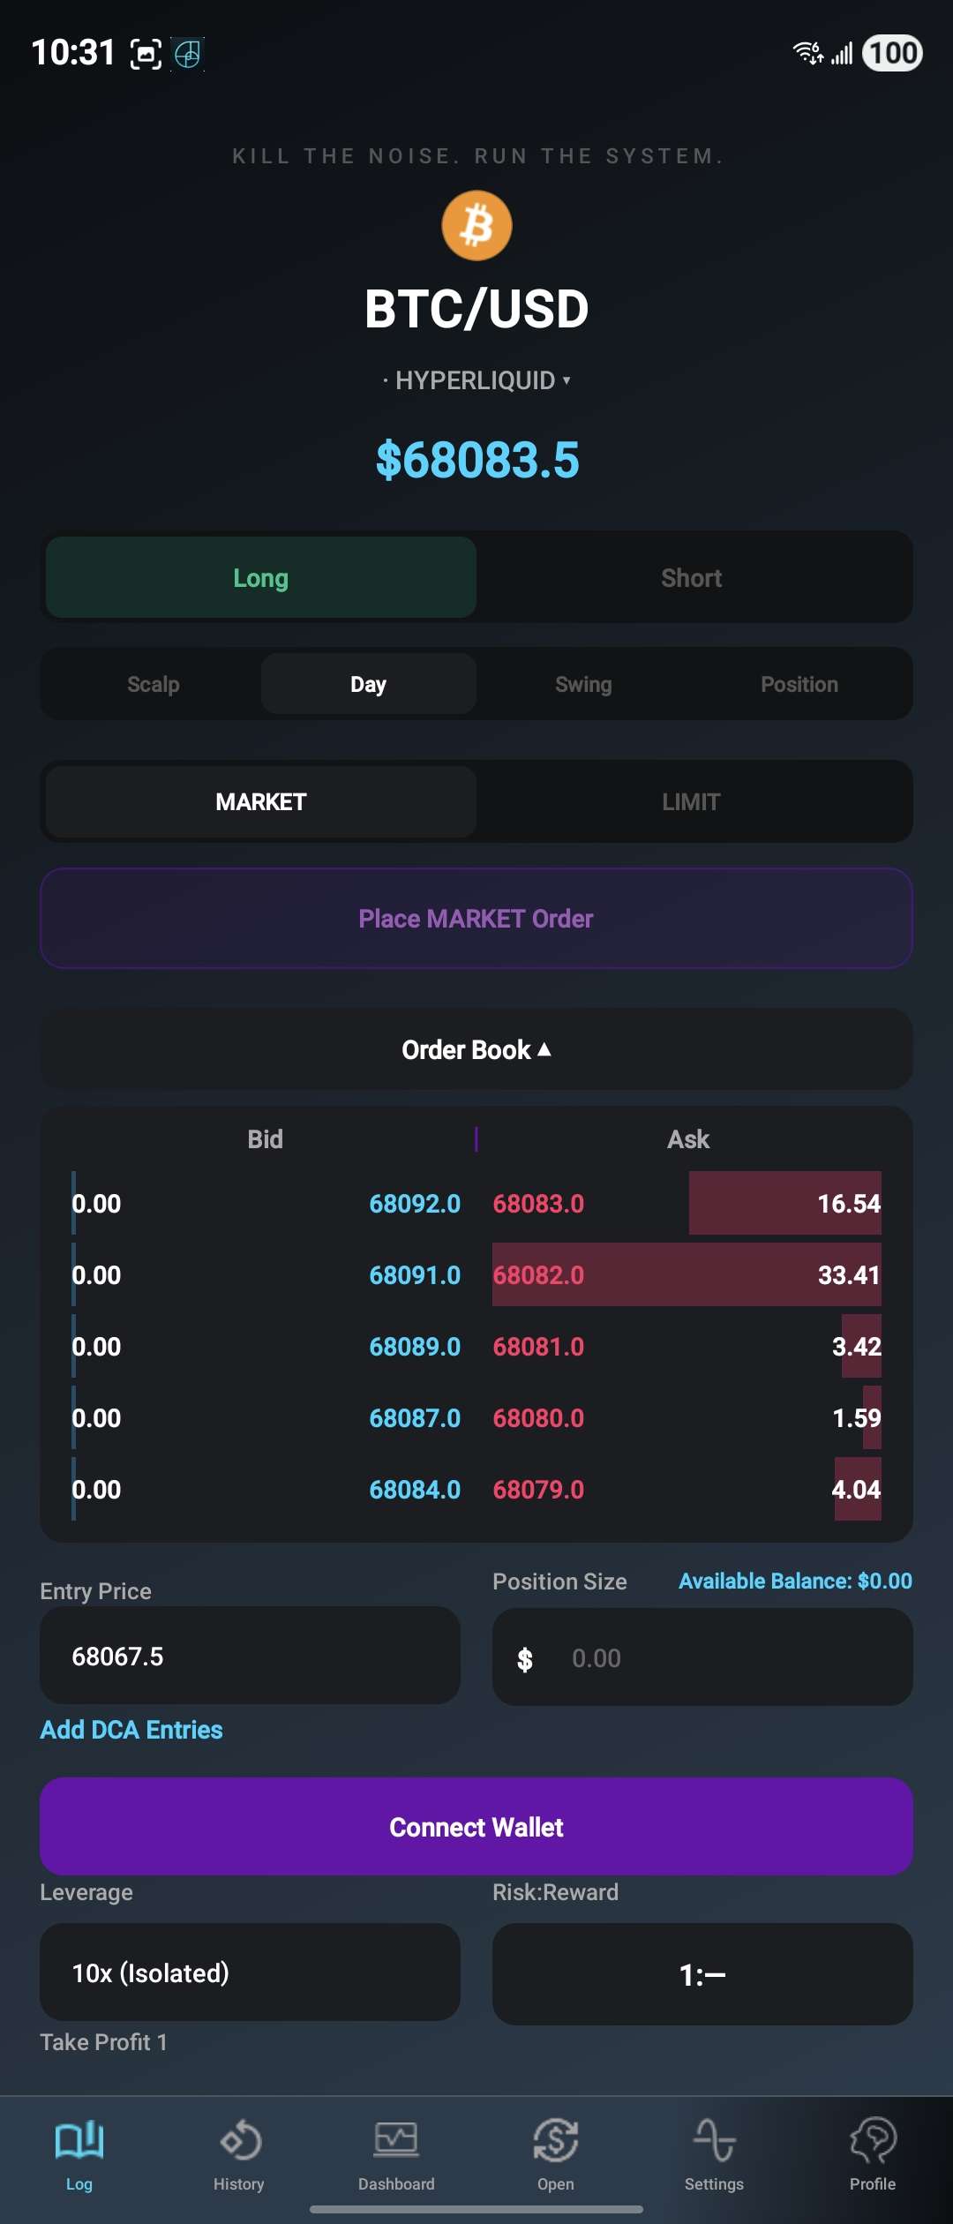The width and height of the screenshot is (953, 2224).
Task: Select the Position timeframe tab
Action: point(799,683)
